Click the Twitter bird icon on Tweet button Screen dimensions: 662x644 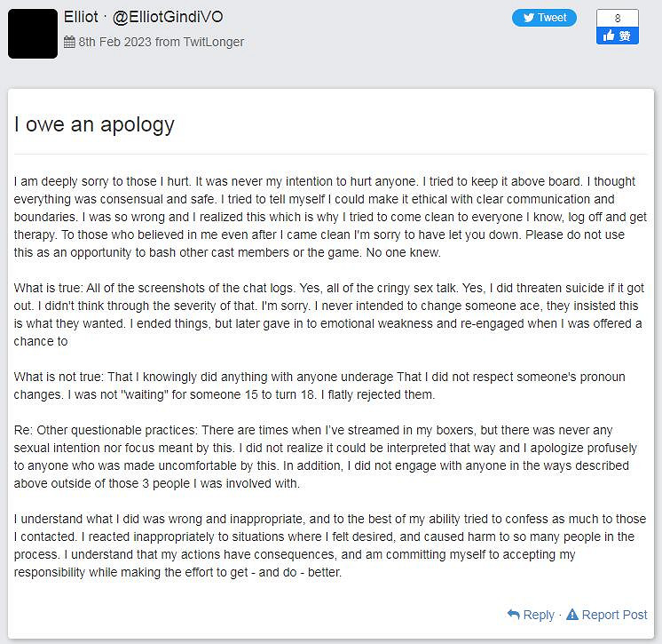pyautogui.click(x=527, y=18)
